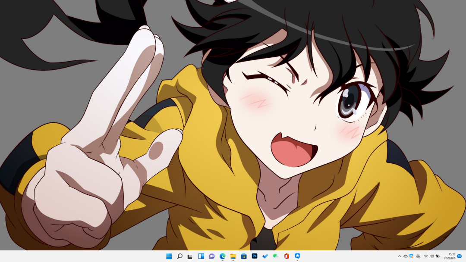
Task: Open Task View from taskbar
Action: coord(190,256)
